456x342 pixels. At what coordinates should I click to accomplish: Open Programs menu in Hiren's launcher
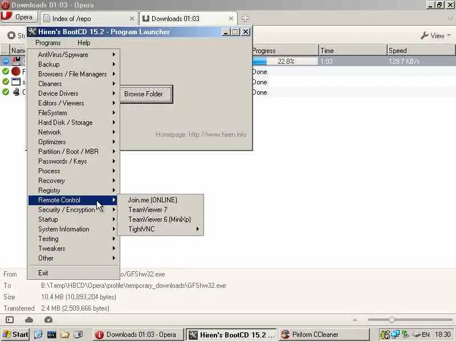(x=48, y=43)
